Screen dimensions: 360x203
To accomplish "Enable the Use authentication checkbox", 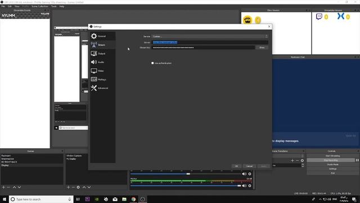I will (x=152, y=63).
